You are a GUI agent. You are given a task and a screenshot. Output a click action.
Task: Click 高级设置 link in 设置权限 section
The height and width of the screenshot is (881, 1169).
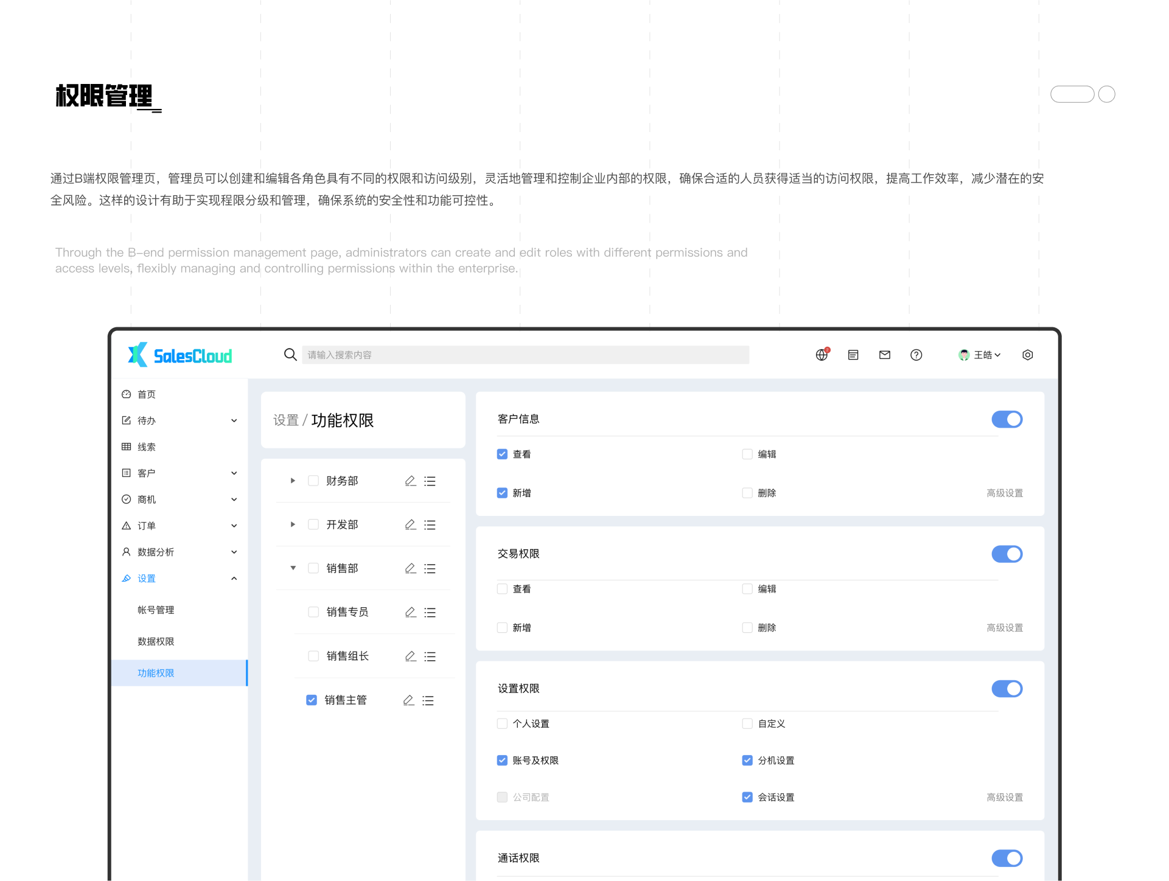(1005, 797)
